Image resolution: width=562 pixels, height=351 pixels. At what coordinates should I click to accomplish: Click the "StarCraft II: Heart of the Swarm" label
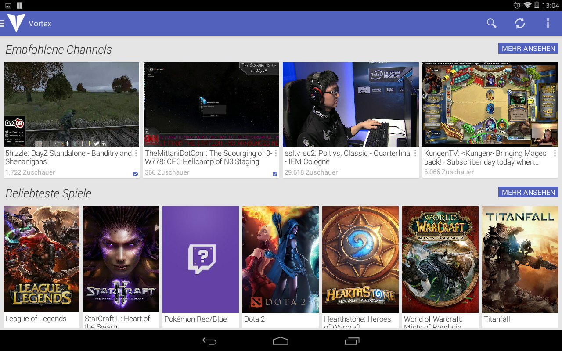coord(117,322)
